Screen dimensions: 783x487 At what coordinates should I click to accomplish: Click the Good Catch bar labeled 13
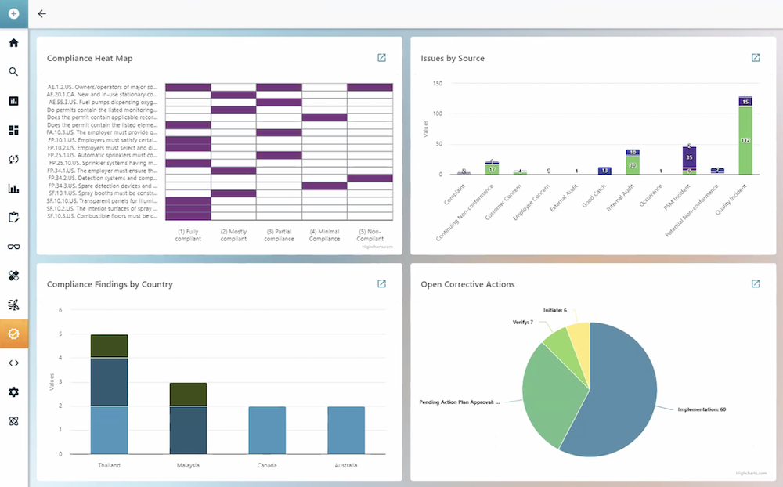tap(604, 171)
